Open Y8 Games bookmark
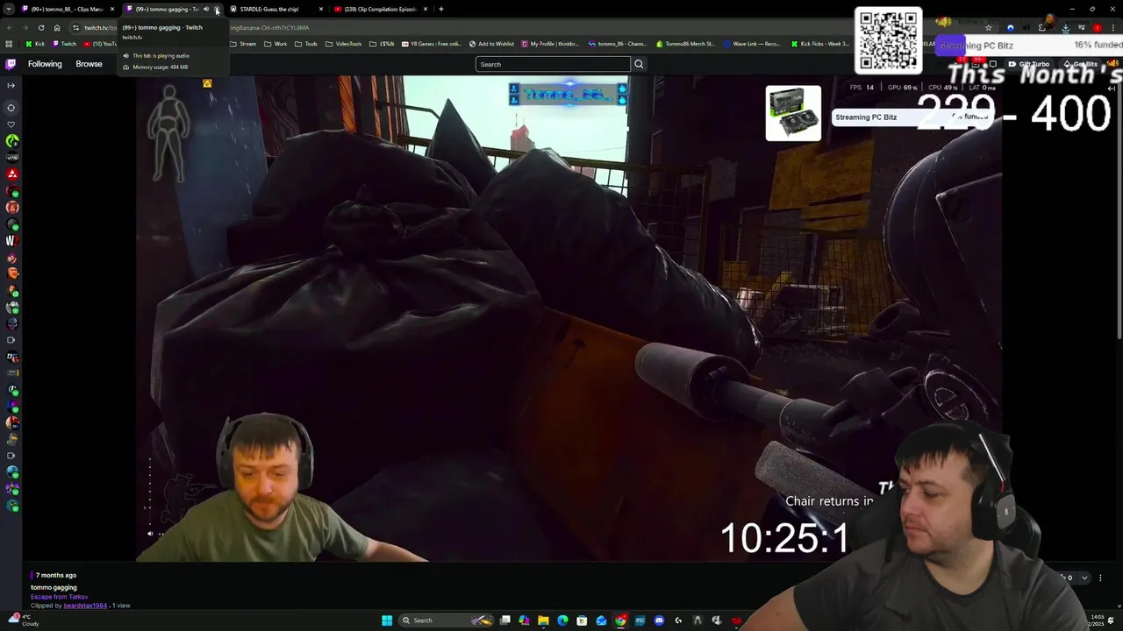This screenshot has width=1123, height=631. tap(430, 44)
